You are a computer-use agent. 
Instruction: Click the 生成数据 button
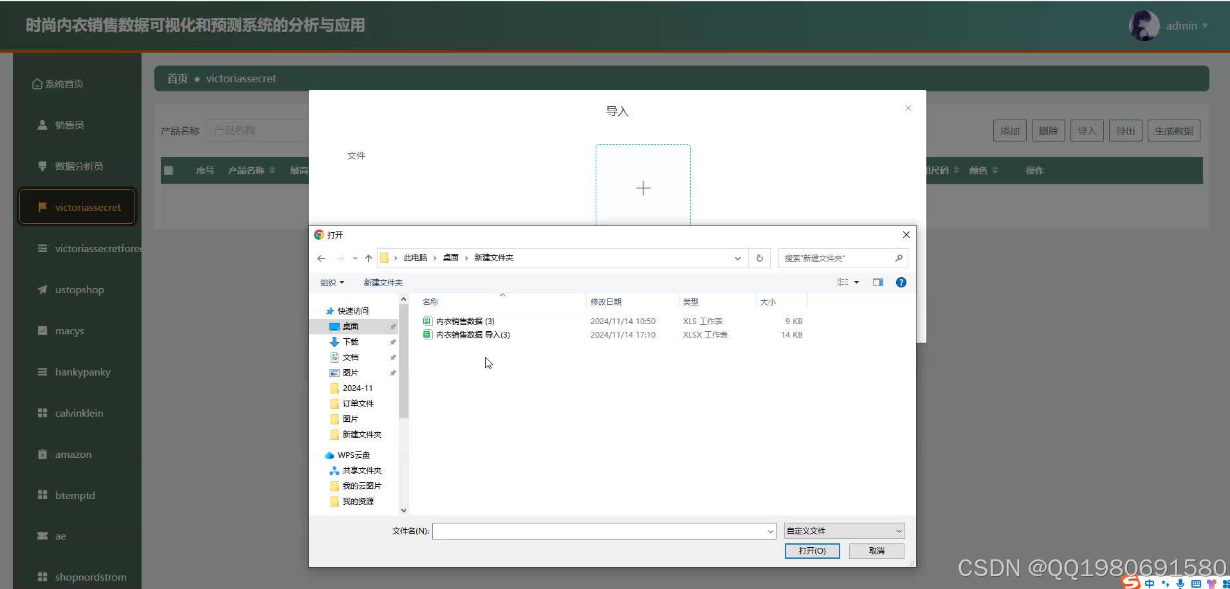(x=1172, y=130)
